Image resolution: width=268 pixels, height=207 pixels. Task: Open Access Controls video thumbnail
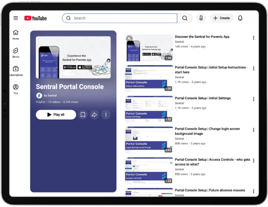click(149, 171)
